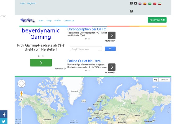Click the arrow button beside Chronographen ad
The height and width of the screenshot is (124, 186).
point(112,35)
